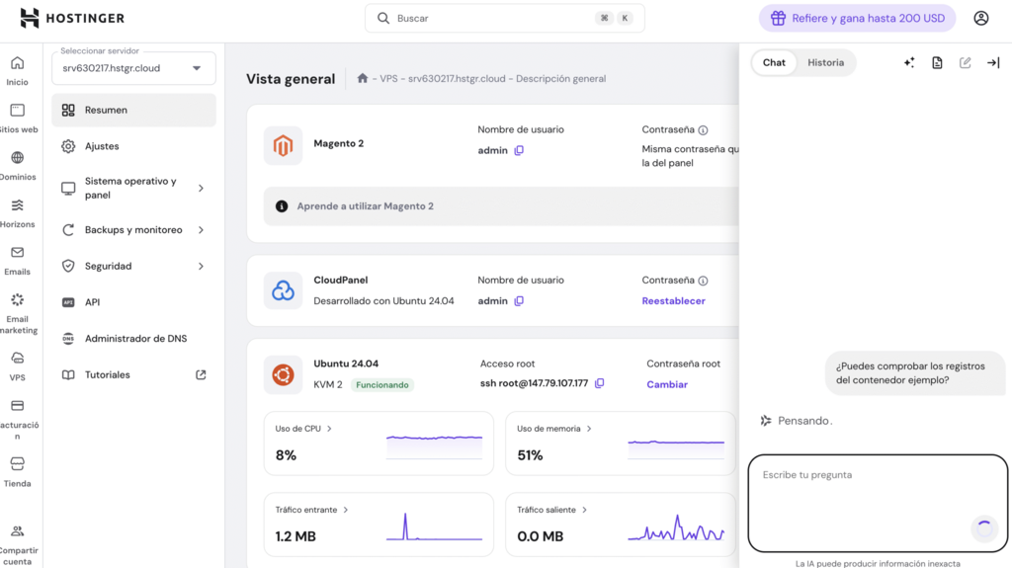Click the Magento 2 logo

click(283, 146)
